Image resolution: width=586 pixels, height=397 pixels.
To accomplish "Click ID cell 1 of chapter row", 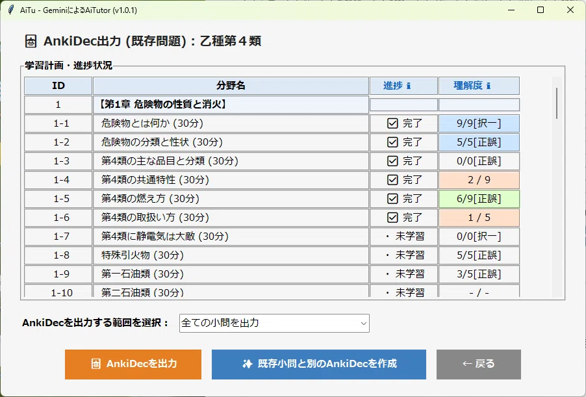I will [x=58, y=105].
